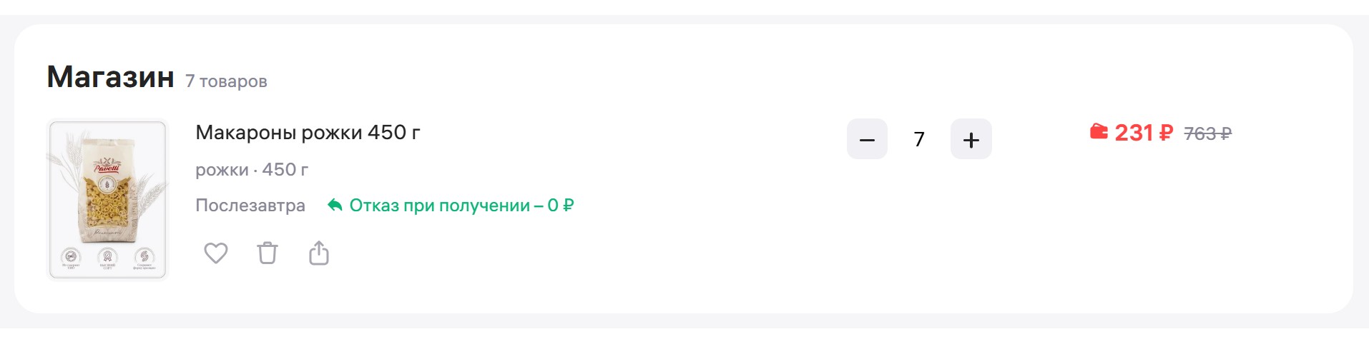Open the "Макароны рожки 450 г" product title
The height and width of the screenshot is (354, 1369).
click(x=308, y=133)
